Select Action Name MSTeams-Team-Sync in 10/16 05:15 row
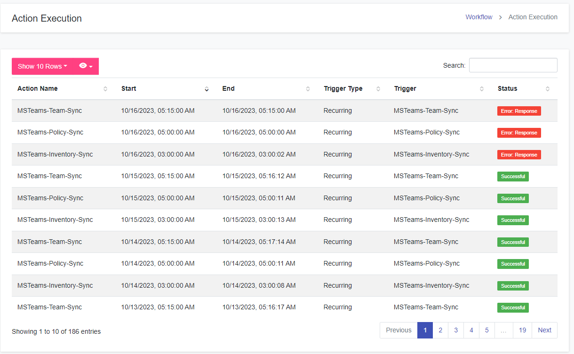 click(49, 110)
